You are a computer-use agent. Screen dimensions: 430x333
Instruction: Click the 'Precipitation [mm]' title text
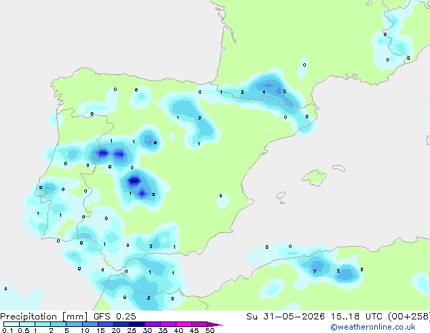(43, 317)
